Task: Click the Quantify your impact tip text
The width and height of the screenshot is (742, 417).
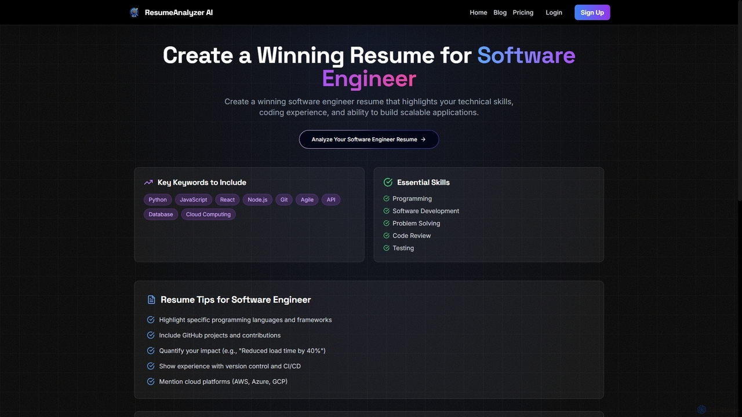Action: tap(242, 350)
